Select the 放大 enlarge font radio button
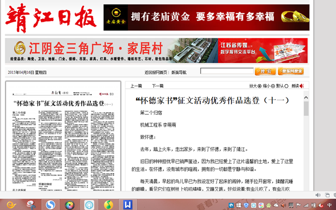Image resolution: width=336 pixels, height=210 pixels. [x=259, y=86]
